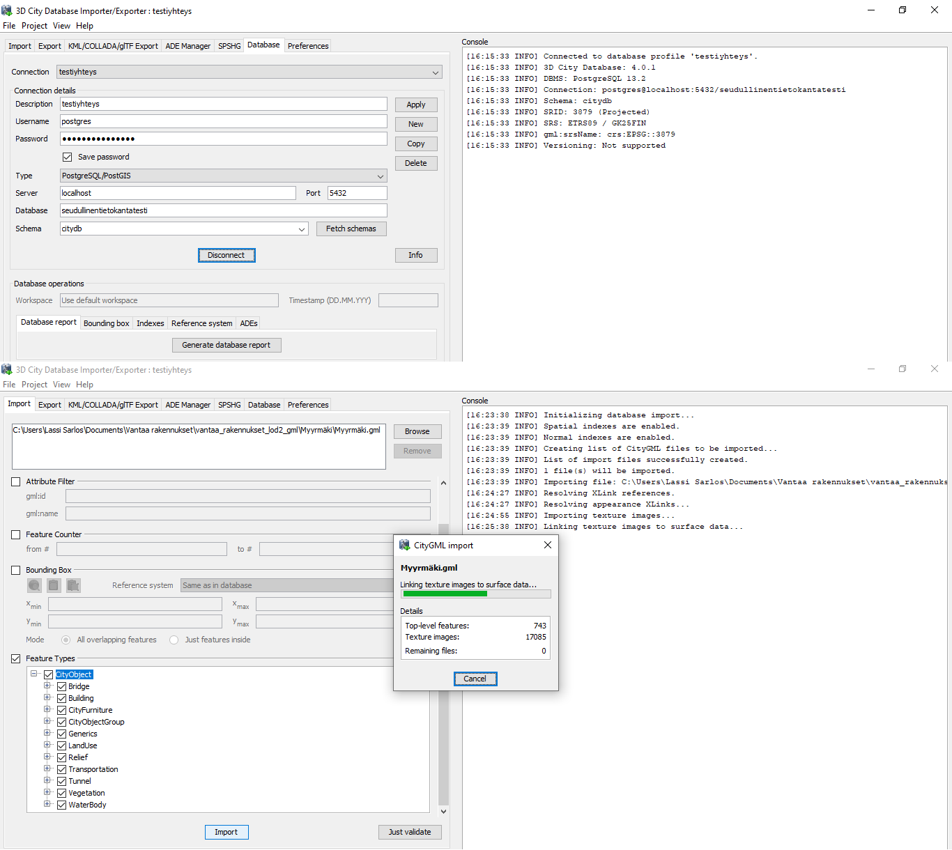Click the paste bounding box clipboard icon

(x=73, y=585)
